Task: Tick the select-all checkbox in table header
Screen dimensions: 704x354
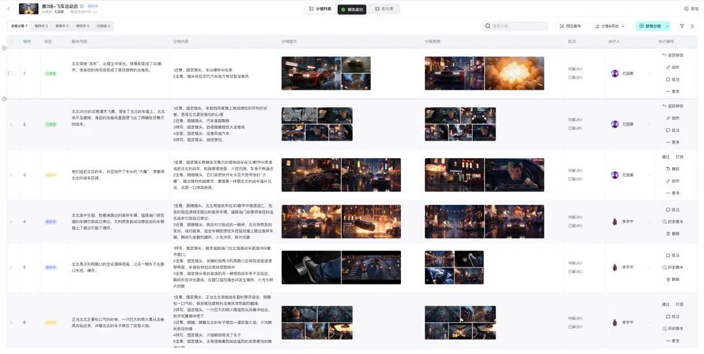Action: 12,41
